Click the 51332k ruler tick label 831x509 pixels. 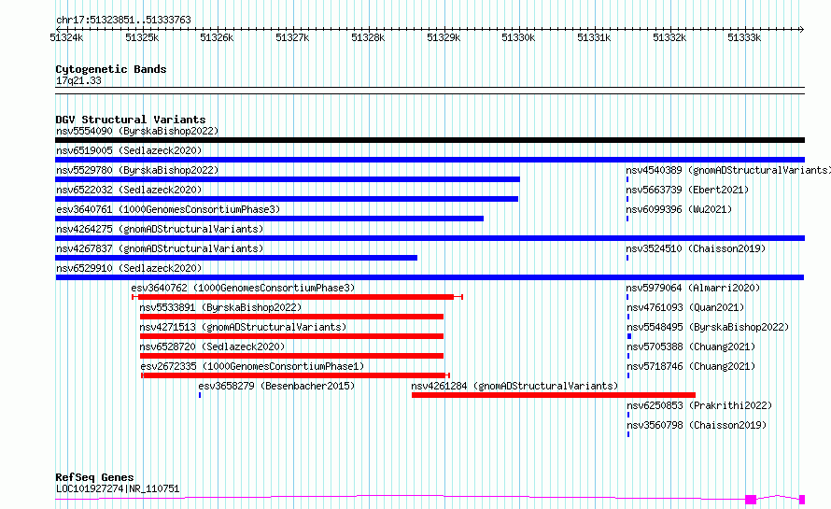point(669,37)
